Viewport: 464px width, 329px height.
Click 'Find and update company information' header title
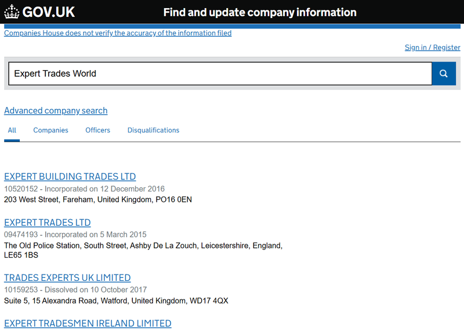click(260, 12)
